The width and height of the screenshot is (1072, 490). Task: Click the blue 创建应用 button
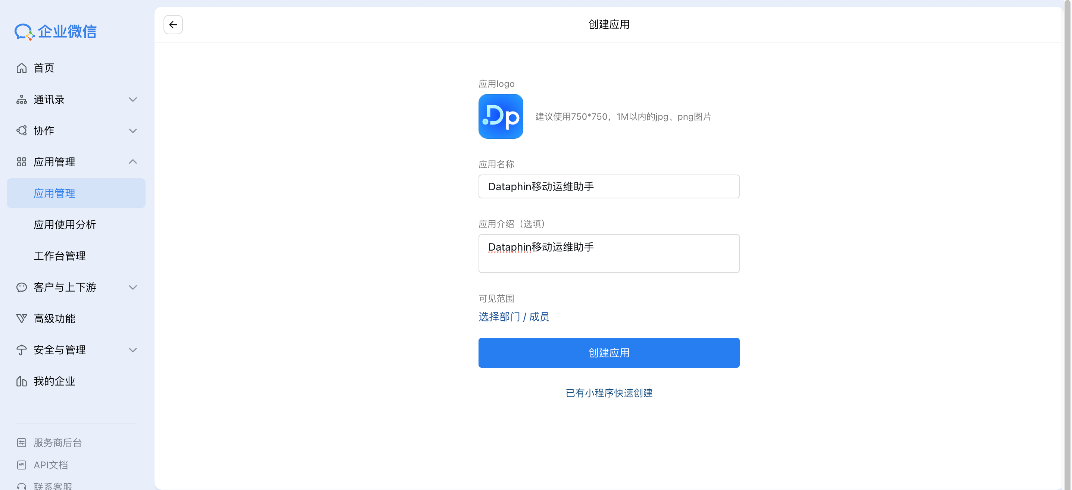tap(609, 352)
